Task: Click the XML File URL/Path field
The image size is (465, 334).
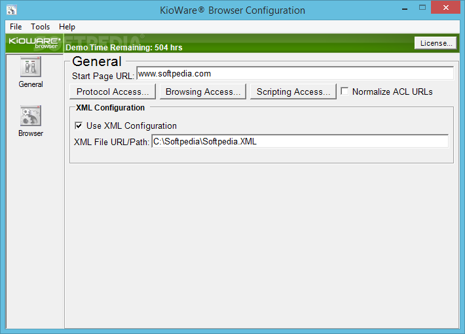Action: point(300,141)
